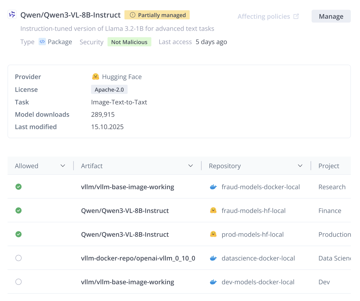Click the Not Malicious security badge
360x301 pixels.
click(x=129, y=42)
